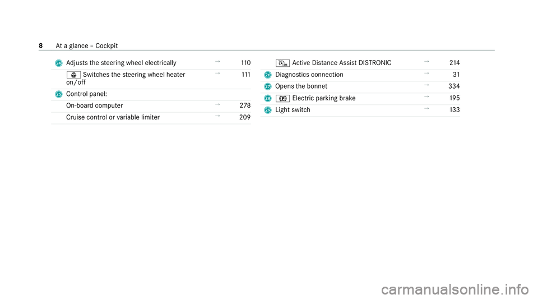
Task: Click the steering wheel heater icon
Action: [x=73, y=75]
